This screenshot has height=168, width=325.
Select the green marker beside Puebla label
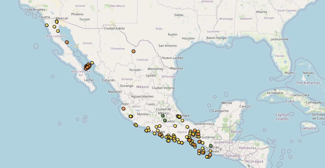click(x=165, y=120)
